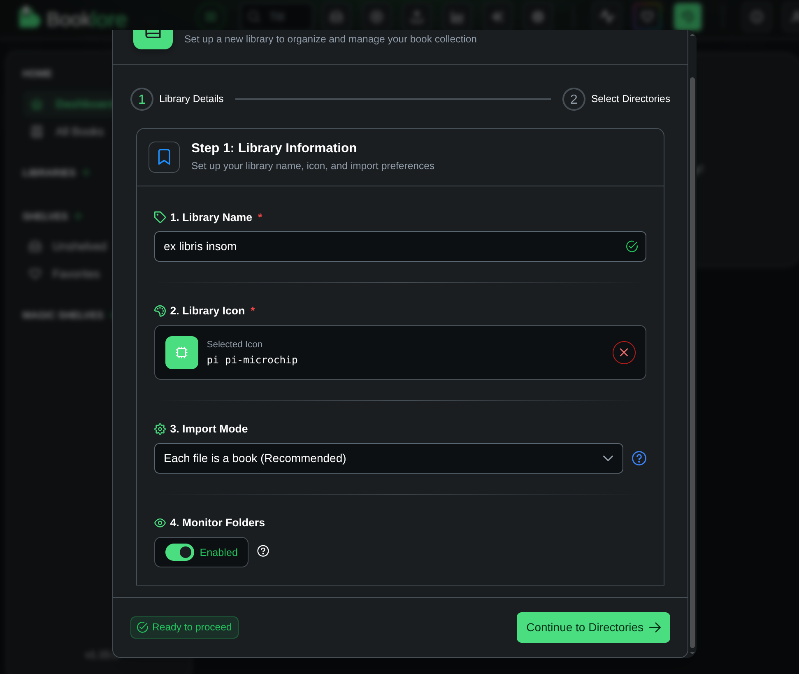Open help for Import Mode via blue question icon
Image resolution: width=799 pixels, height=674 pixels.
[639, 458]
